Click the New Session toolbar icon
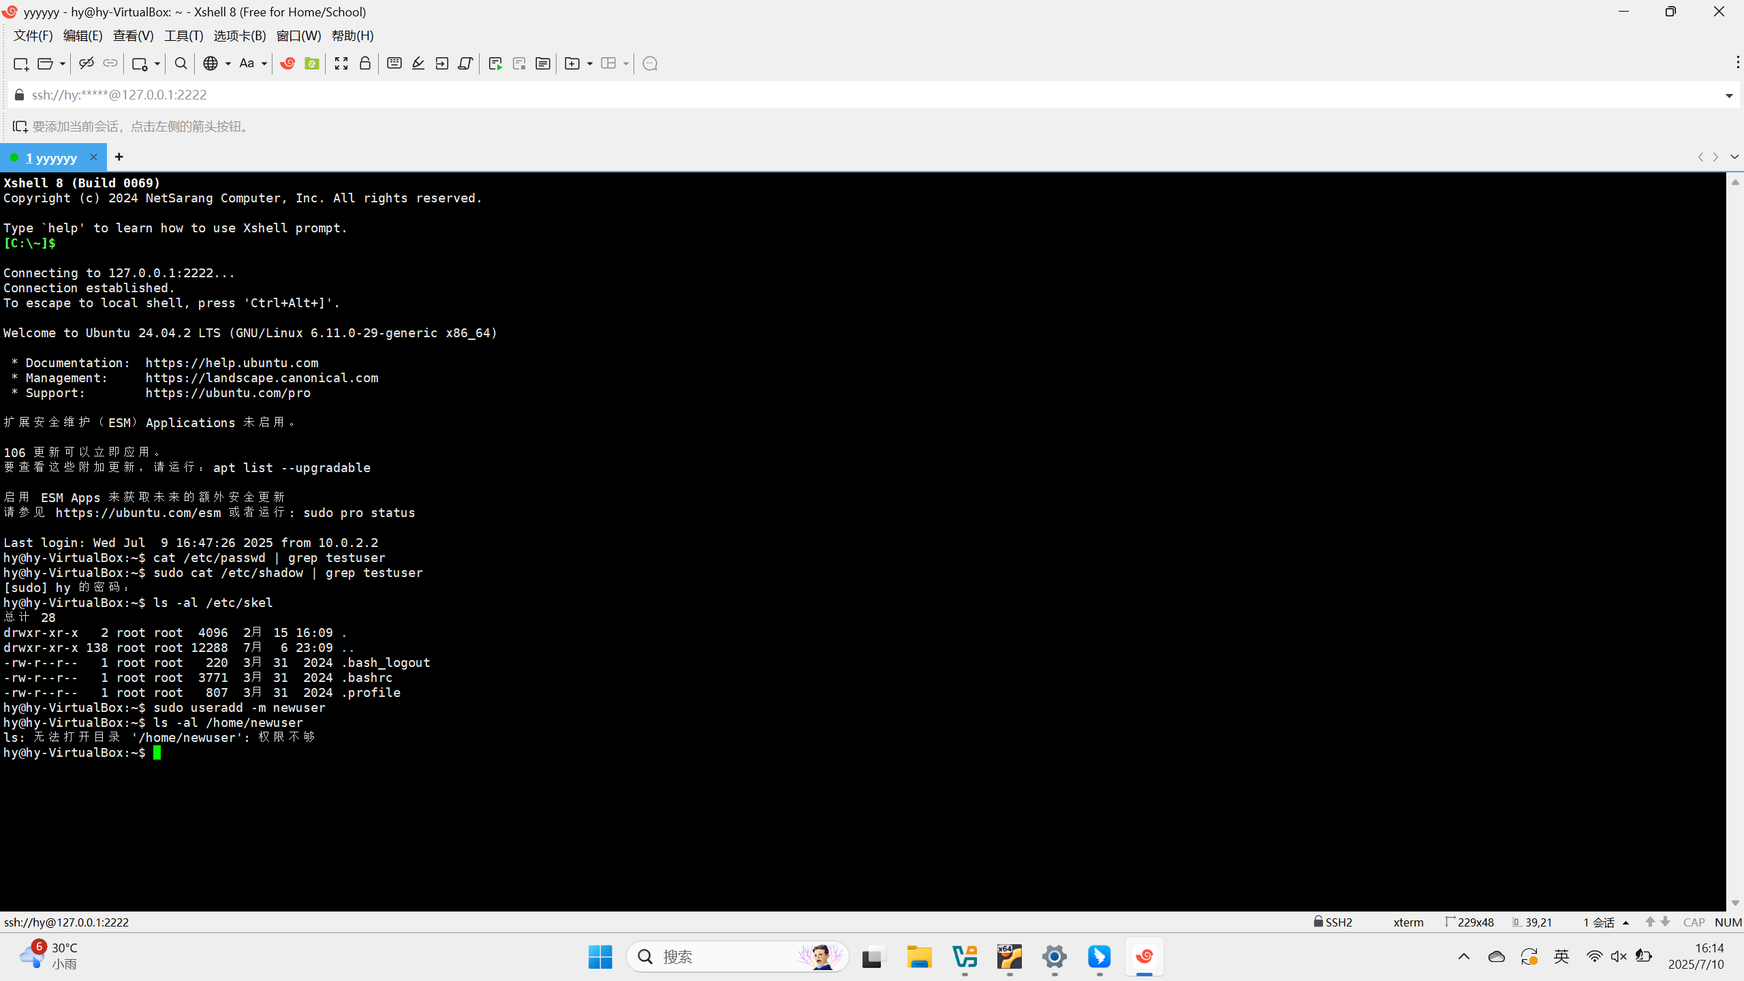 point(20,63)
